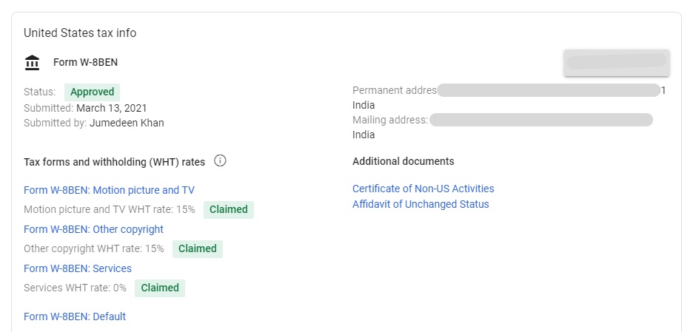Select the Submitted by Jumedeen Khan text
The height and width of the screenshot is (332, 693).
coord(94,123)
